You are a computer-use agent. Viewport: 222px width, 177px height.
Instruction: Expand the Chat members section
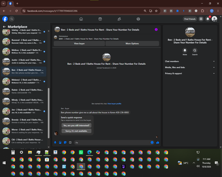190,62
